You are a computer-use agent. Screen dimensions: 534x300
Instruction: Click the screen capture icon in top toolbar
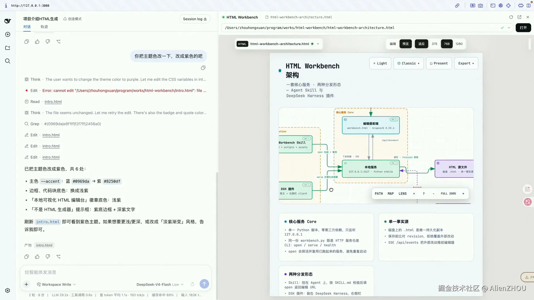[473, 6]
